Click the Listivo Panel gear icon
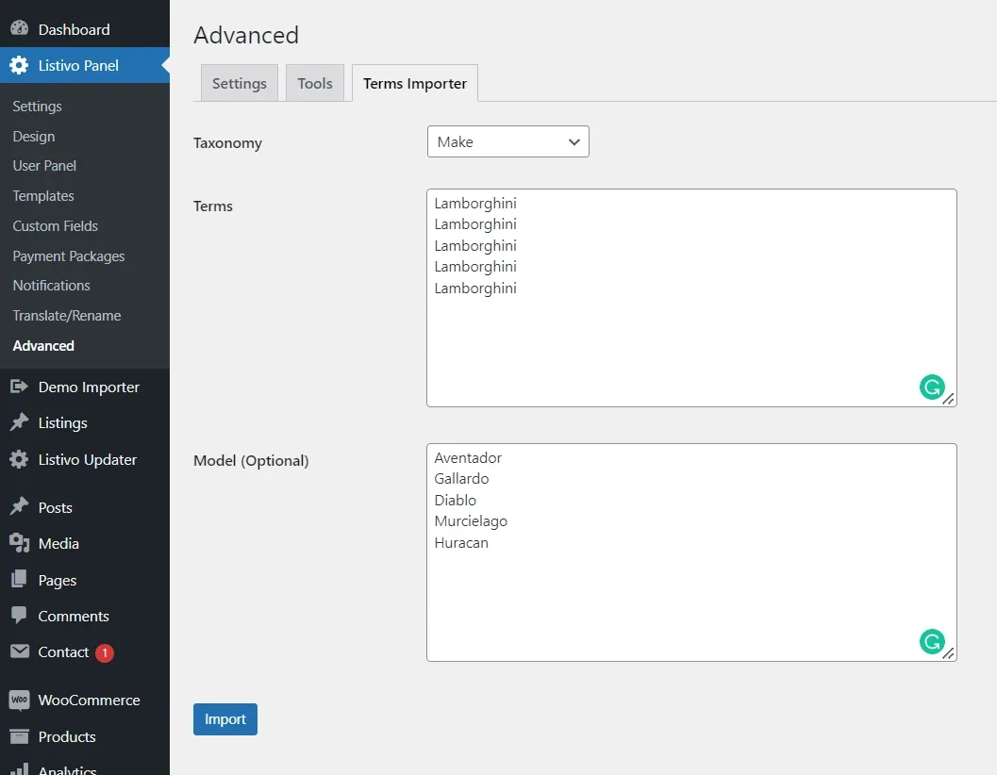Screen dimensions: 997x775 pos(19,65)
